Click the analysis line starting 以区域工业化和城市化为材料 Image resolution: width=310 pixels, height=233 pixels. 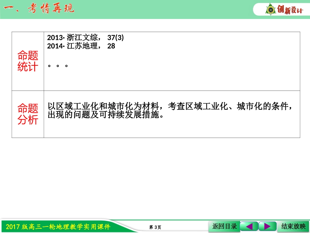coord(170,106)
